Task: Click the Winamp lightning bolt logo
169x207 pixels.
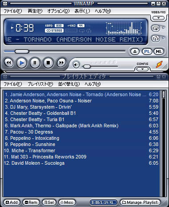Action: (x=159, y=65)
